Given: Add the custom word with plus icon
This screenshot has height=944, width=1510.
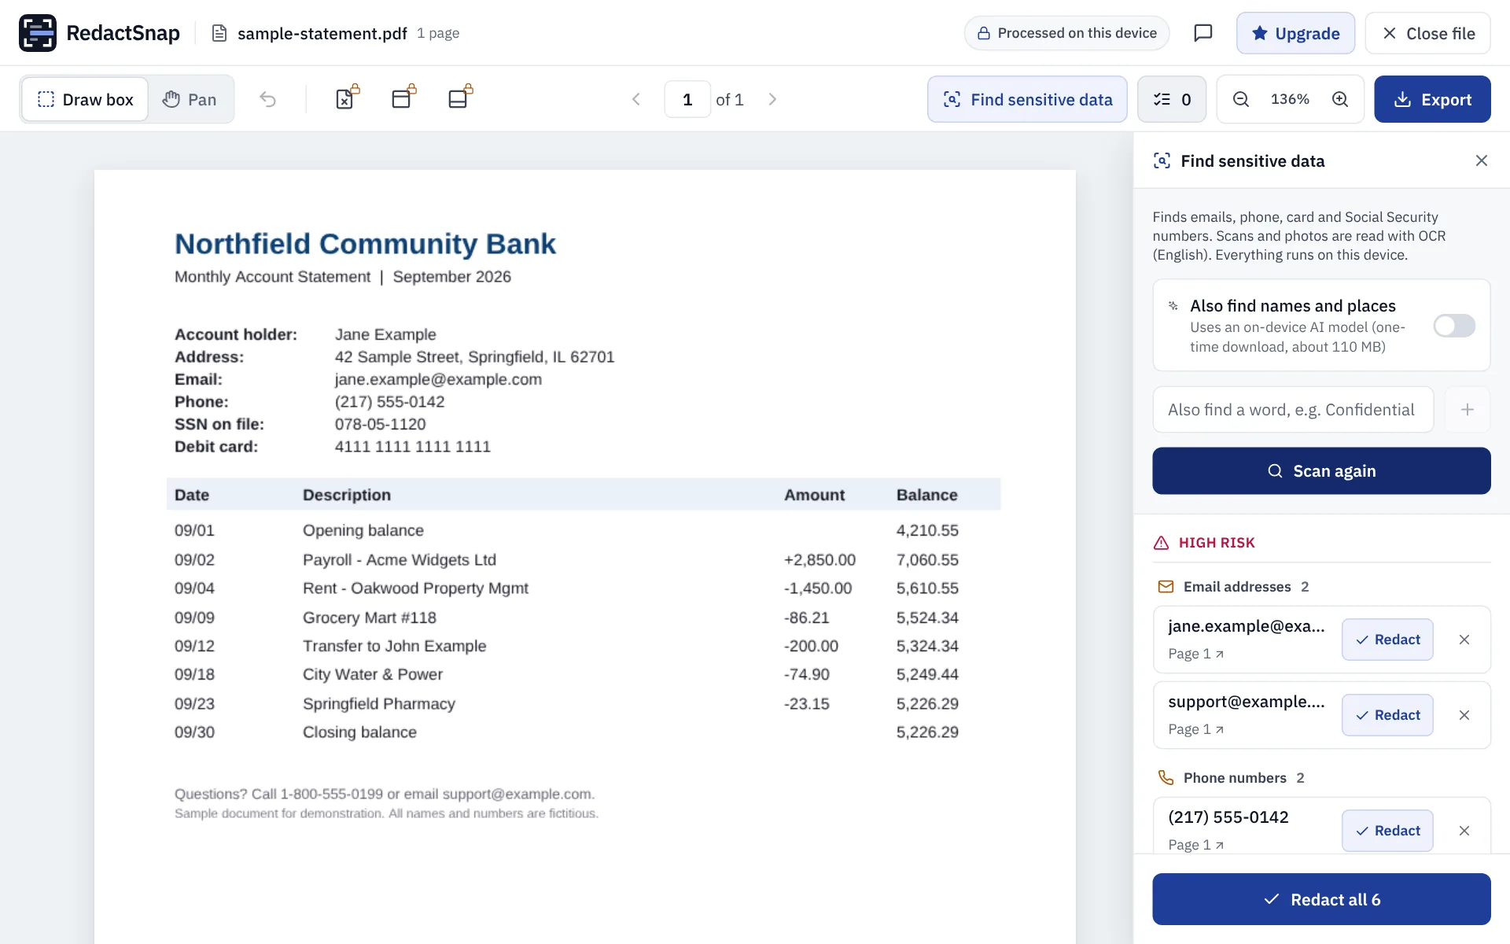Looking at the screenshot, I should tap(1468, 410).
